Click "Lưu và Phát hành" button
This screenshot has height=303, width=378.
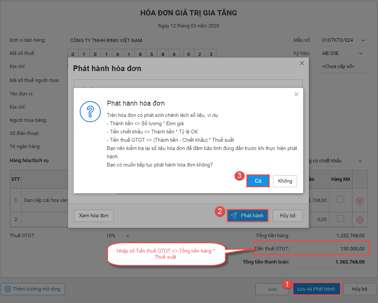point(316,289)
